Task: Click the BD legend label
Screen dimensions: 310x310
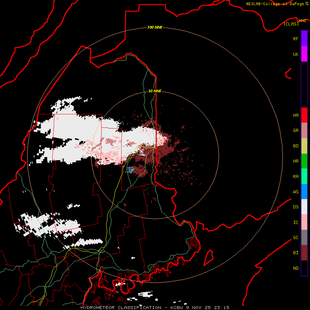Action: tap(296, 146)
